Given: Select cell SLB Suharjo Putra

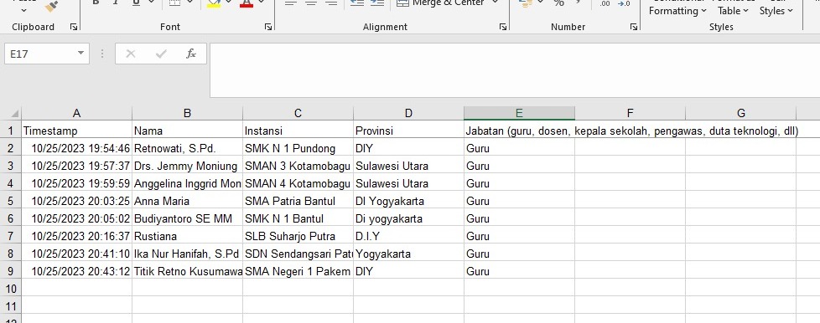Looking at the screenshot, I should (298, 236).
